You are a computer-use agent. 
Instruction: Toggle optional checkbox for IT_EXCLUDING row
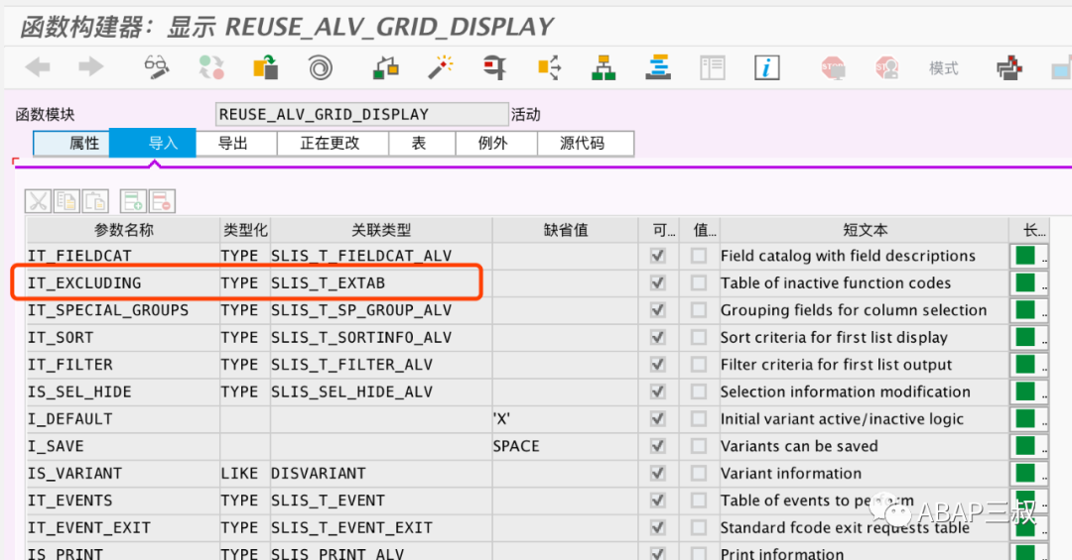pyautogui.click(x=658, y=282)
